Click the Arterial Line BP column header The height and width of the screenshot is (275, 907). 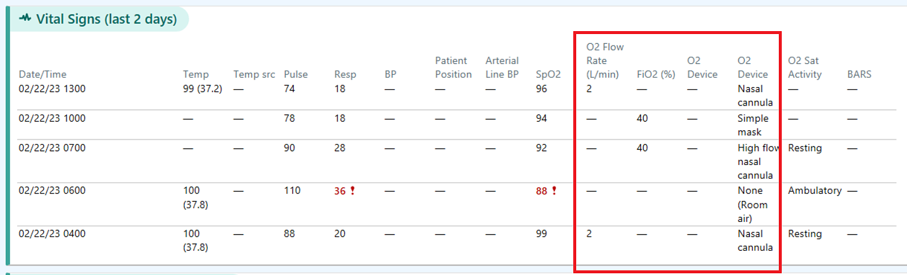pos(502,67)
